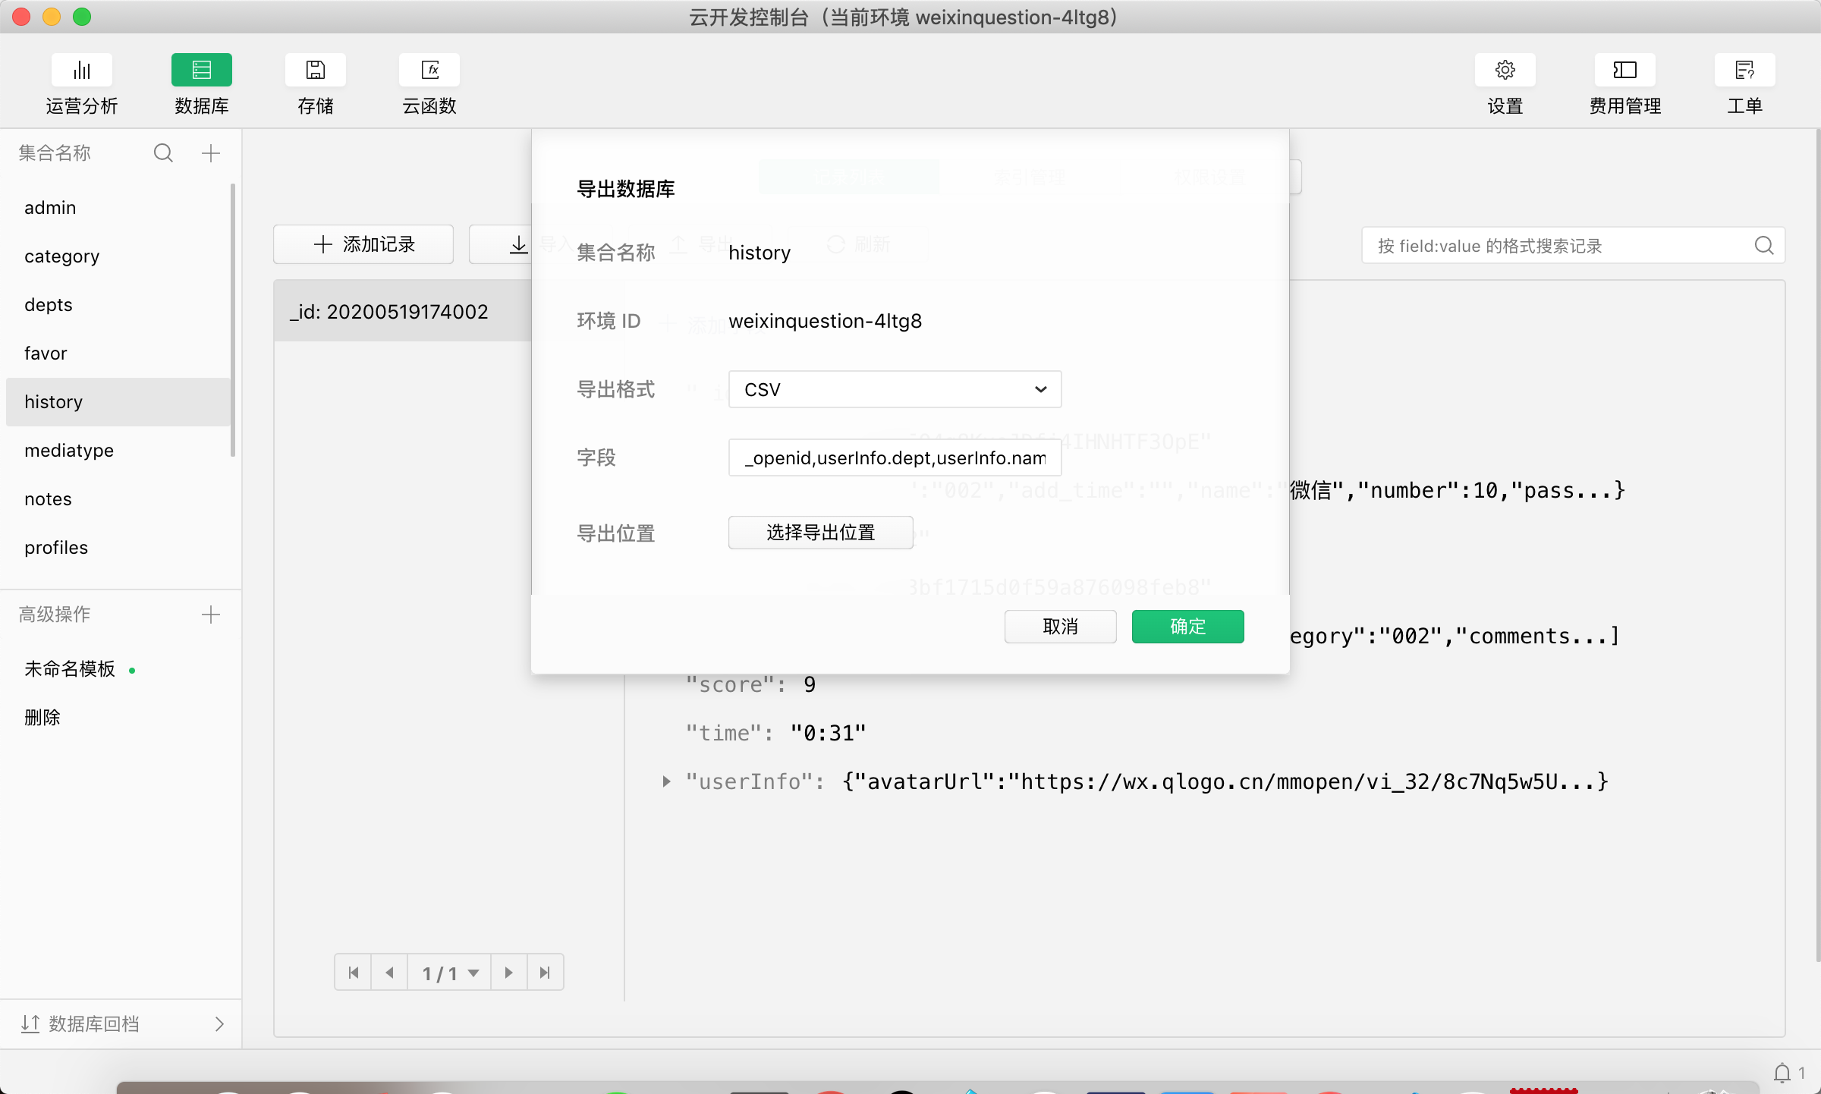Open the 存储 storage icon
This screenshot has height=1094, width=1821.
pos(315,71)
